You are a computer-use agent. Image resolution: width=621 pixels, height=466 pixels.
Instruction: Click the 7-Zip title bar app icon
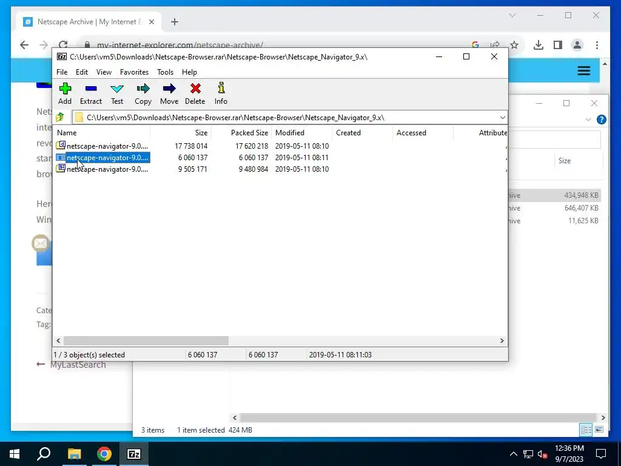point(62,56)
